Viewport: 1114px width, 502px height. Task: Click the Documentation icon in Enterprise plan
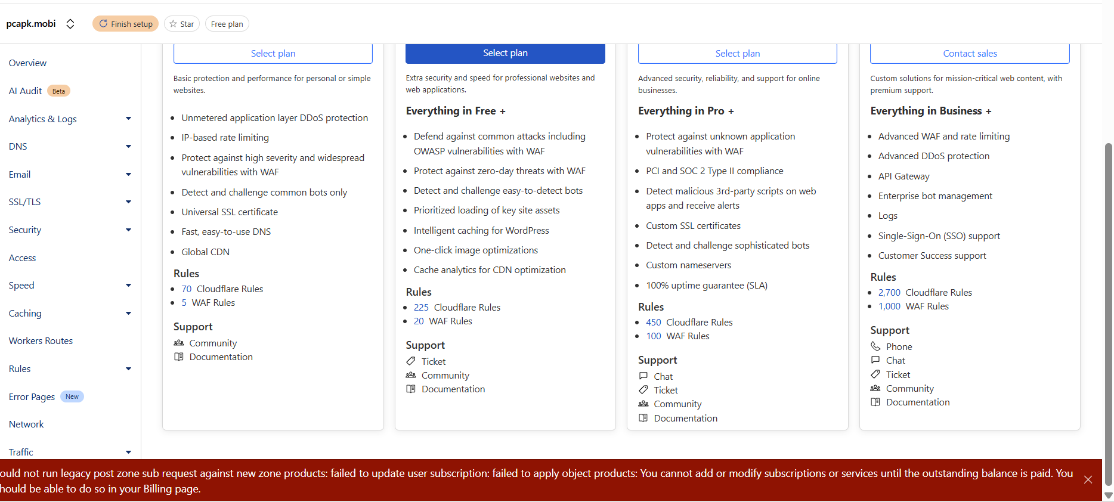click(875, 402)
